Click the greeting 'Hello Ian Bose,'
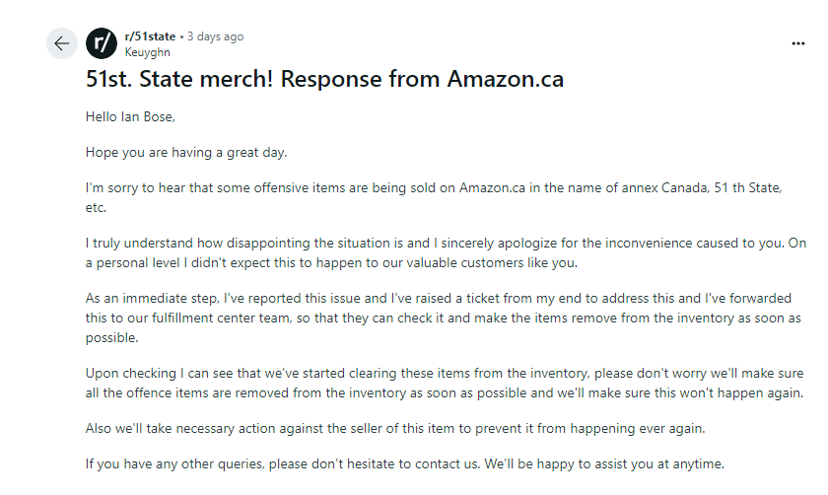 [x=130, y=116]
